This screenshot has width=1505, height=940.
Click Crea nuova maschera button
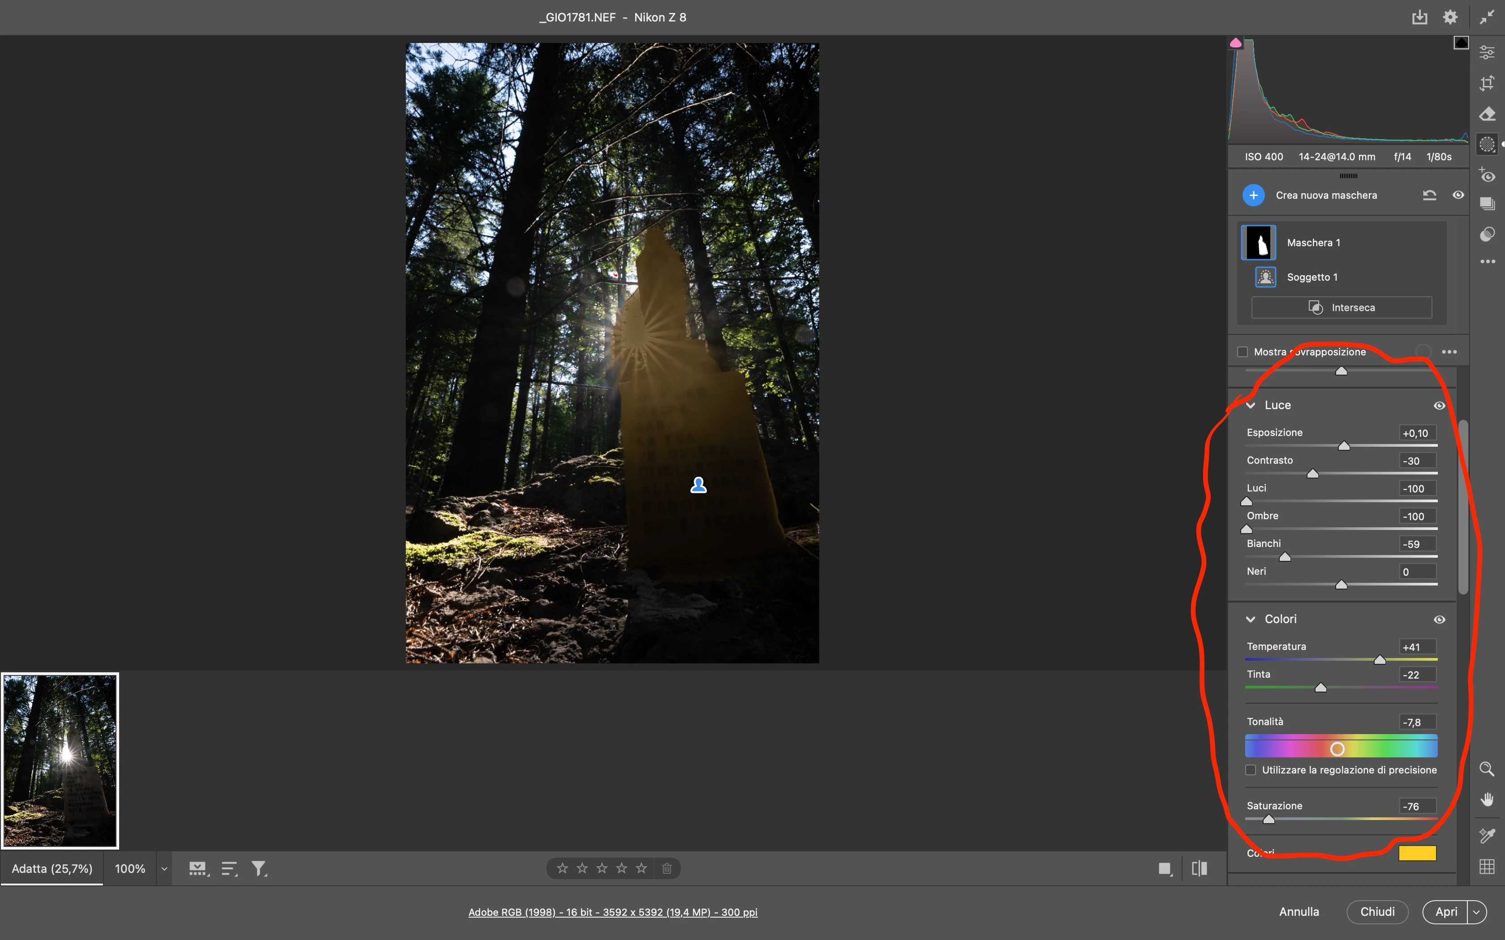coord(1254,195)
